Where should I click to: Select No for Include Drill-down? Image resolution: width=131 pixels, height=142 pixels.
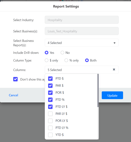click(x=62, y=53)
